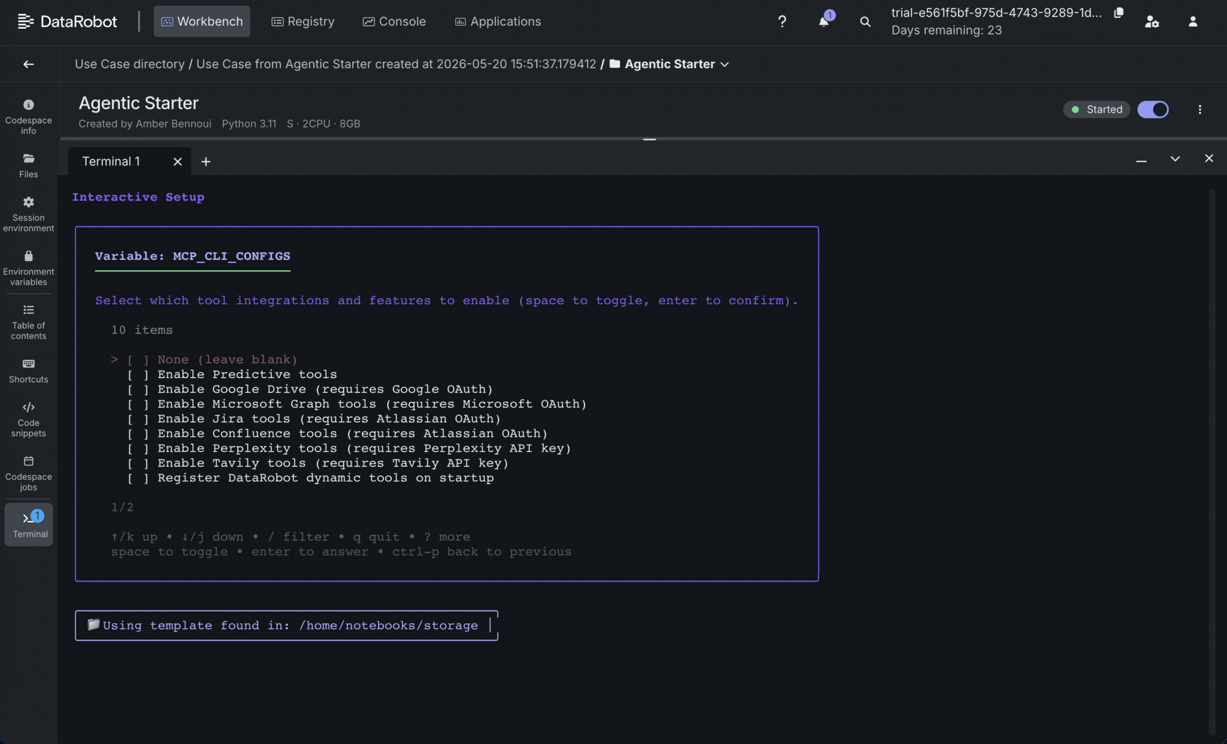This screenshot has width=1227, height=744.
Task: Switch to the Console tab
Action: click(394, 22)
